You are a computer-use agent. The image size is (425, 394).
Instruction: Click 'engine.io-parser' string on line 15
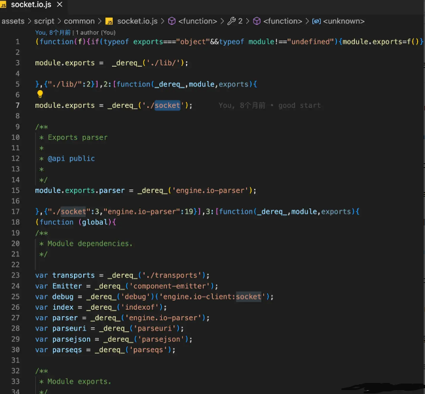coord(210,190)
